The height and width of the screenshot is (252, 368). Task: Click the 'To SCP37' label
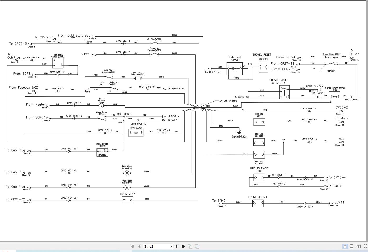coord(354,52)
